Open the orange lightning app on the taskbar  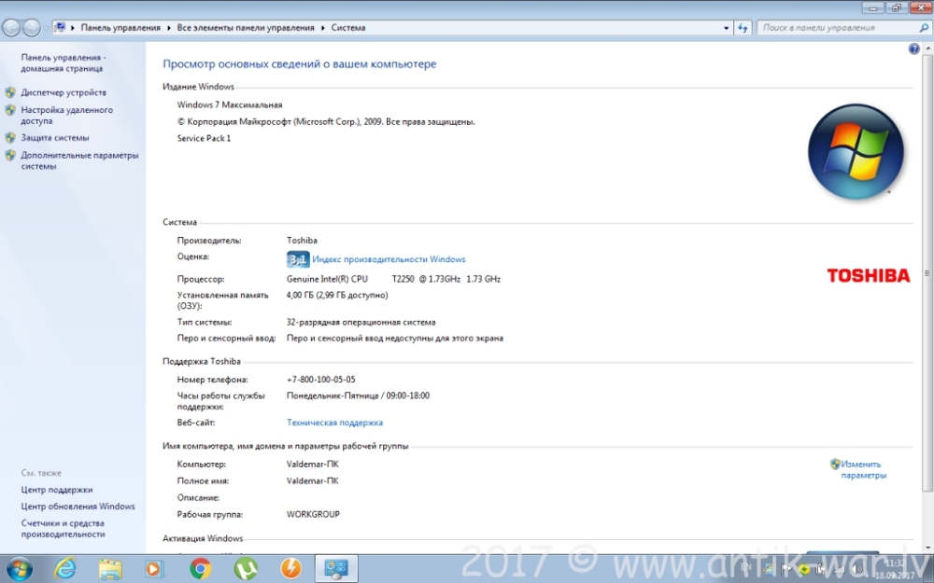(291, 569)
